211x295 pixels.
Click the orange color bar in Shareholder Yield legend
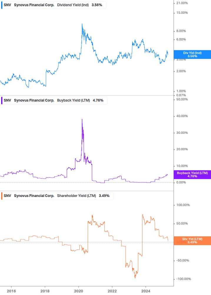point(2,196)
